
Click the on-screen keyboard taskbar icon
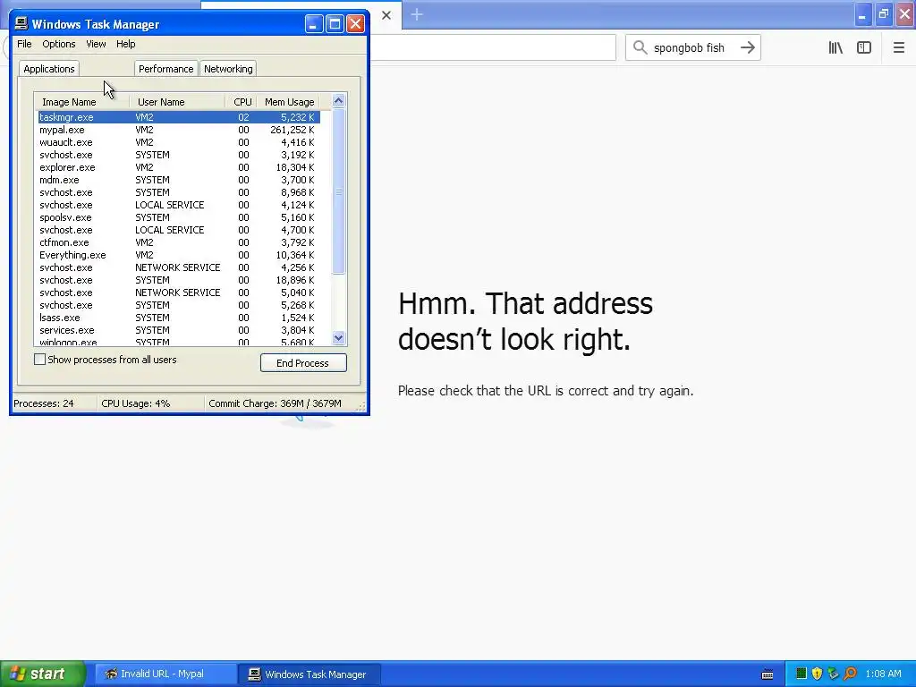pyautogui.click(x=768, y=674)
